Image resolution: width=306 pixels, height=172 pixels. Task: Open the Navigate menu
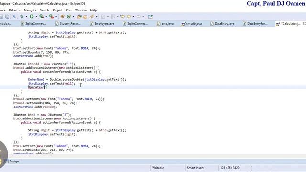coord(30,10)
